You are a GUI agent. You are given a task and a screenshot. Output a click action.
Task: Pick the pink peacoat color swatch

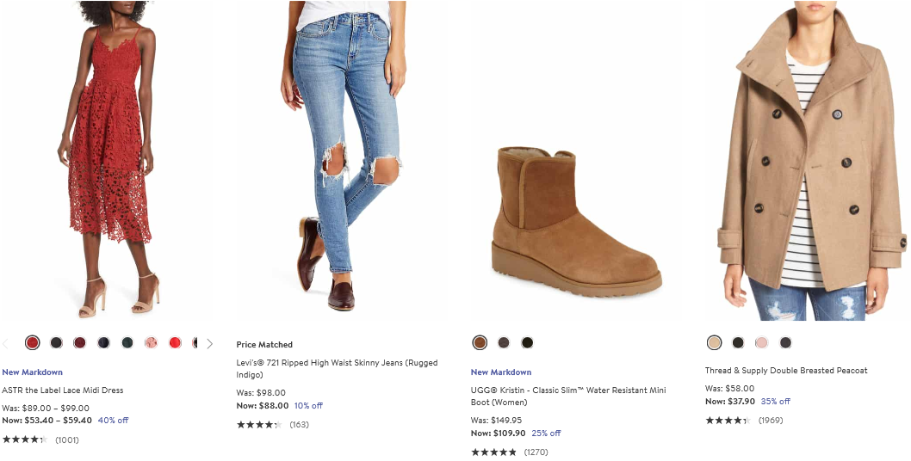tap(762, 342)
